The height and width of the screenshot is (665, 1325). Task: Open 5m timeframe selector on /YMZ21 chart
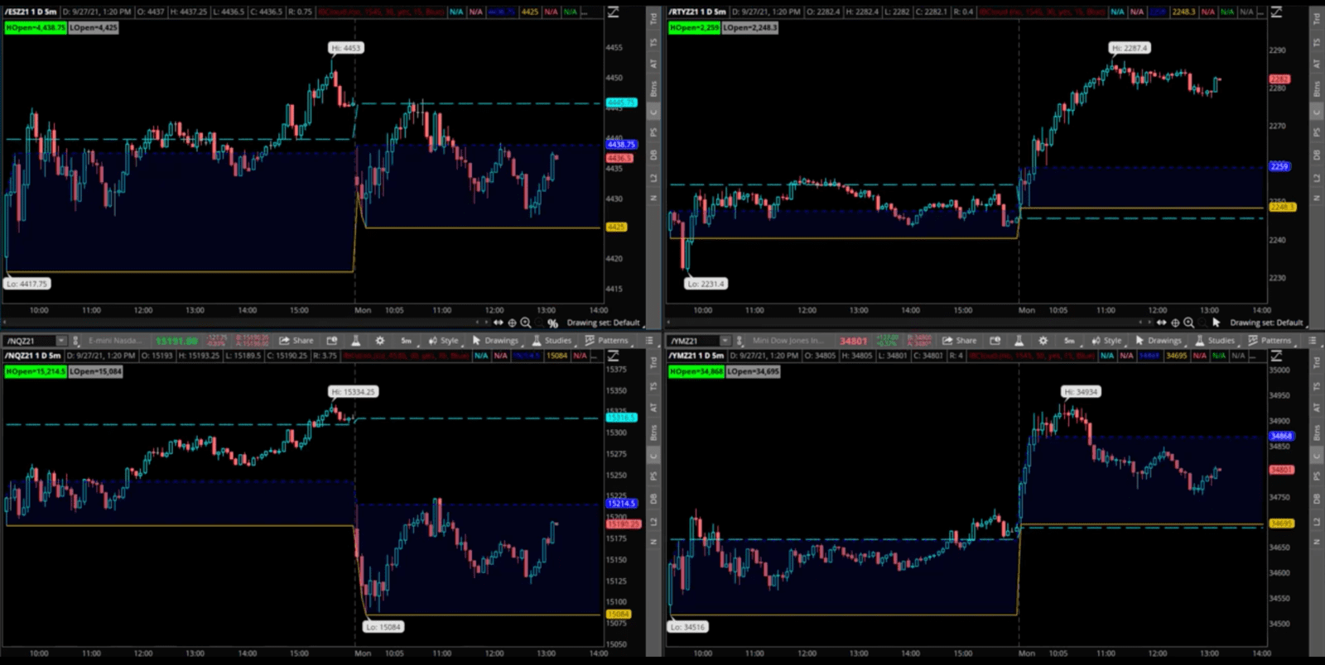point(1070,341)
